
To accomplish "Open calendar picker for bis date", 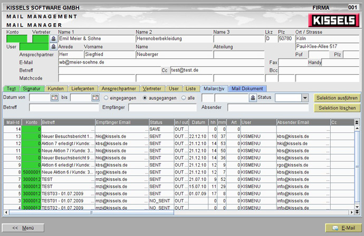I will pyautogui.click(x=95, y=97).
